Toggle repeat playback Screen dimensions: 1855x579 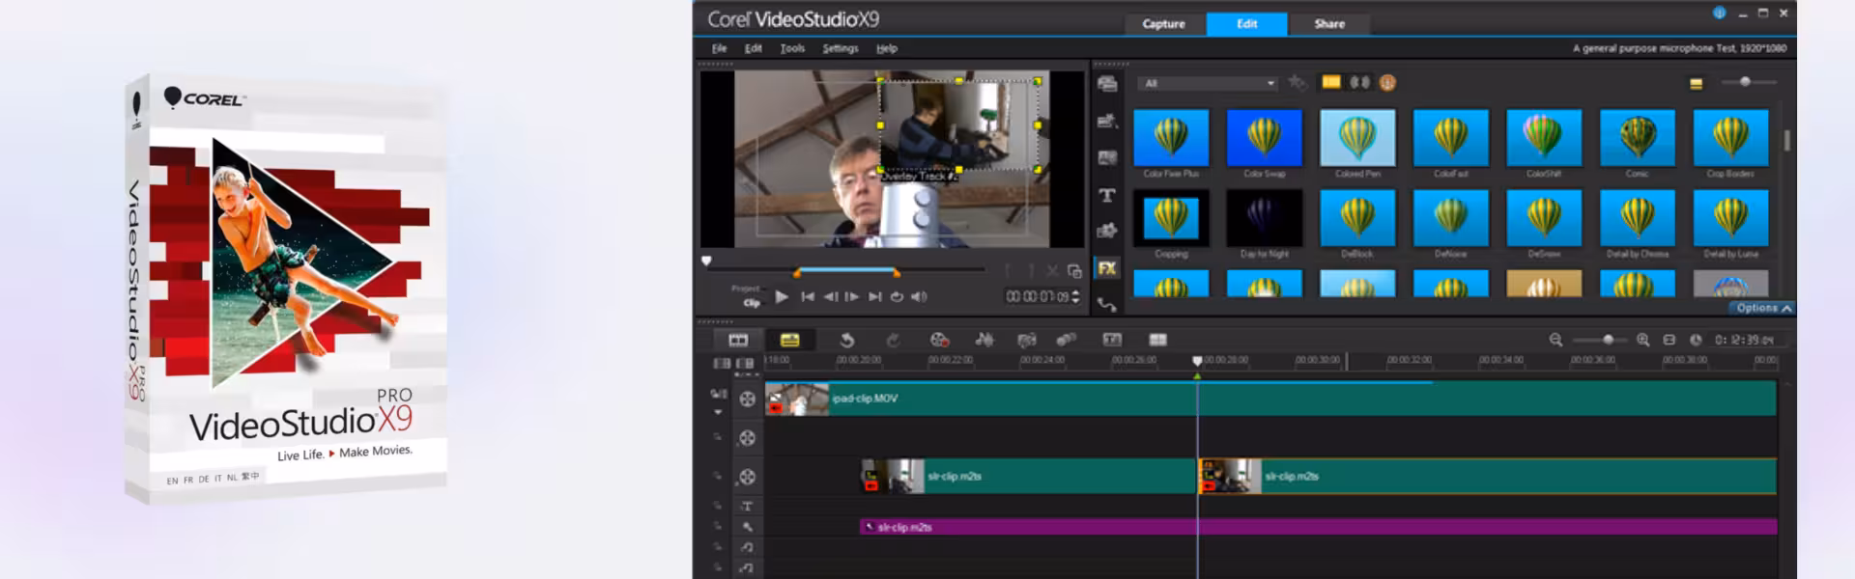897,297
